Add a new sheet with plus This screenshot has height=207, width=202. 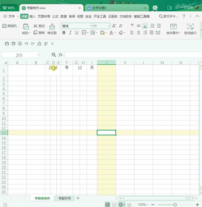(78, 198)
